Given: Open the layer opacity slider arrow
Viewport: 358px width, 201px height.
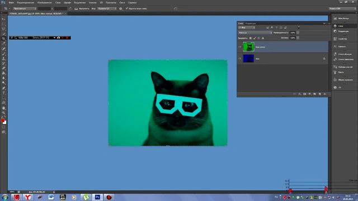Looking at the screenshot, I should point(298,33).
